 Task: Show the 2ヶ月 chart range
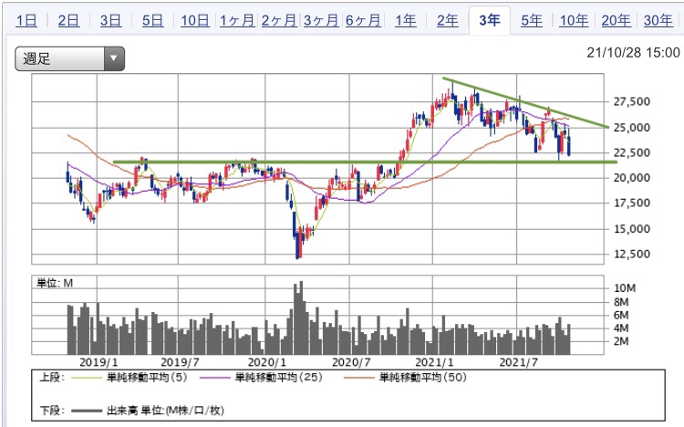tap(279, 20)
